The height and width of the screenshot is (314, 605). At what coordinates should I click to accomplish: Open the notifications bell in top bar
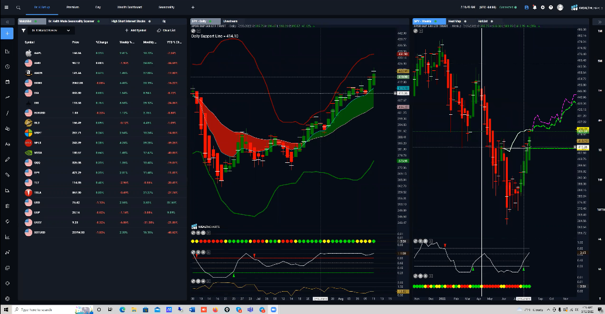tap(534, 8)
